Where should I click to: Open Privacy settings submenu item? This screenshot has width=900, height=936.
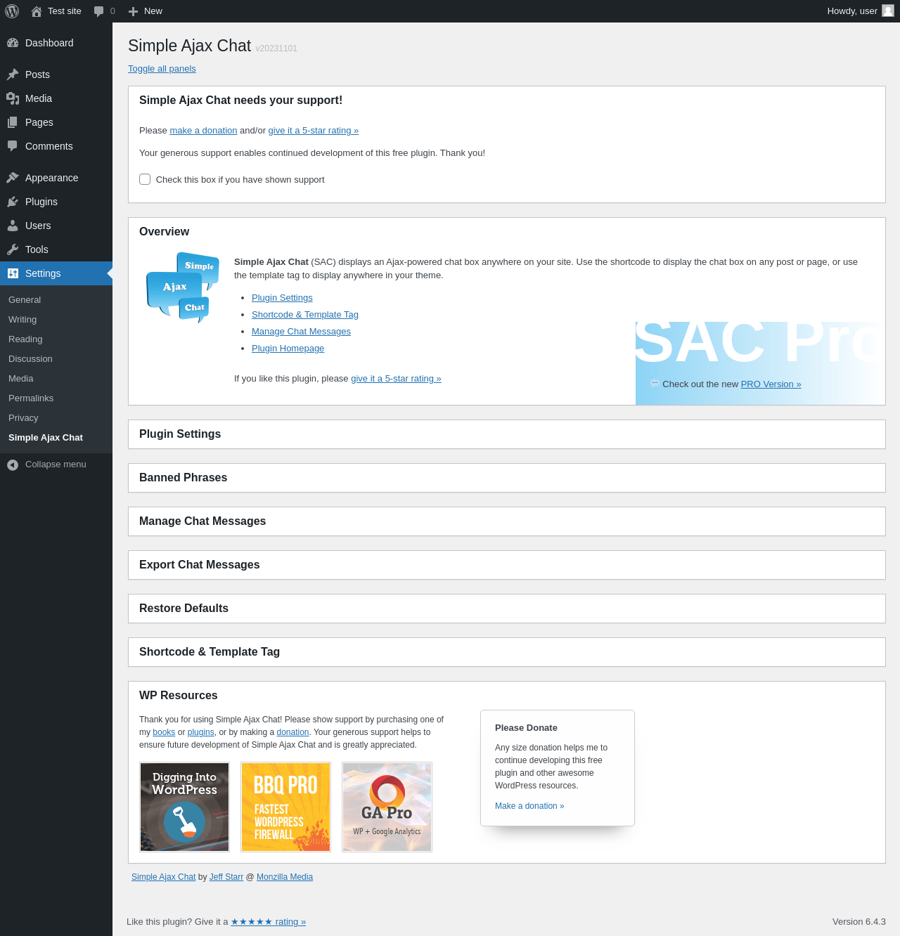pyautogui.click(x=56, y=417)
